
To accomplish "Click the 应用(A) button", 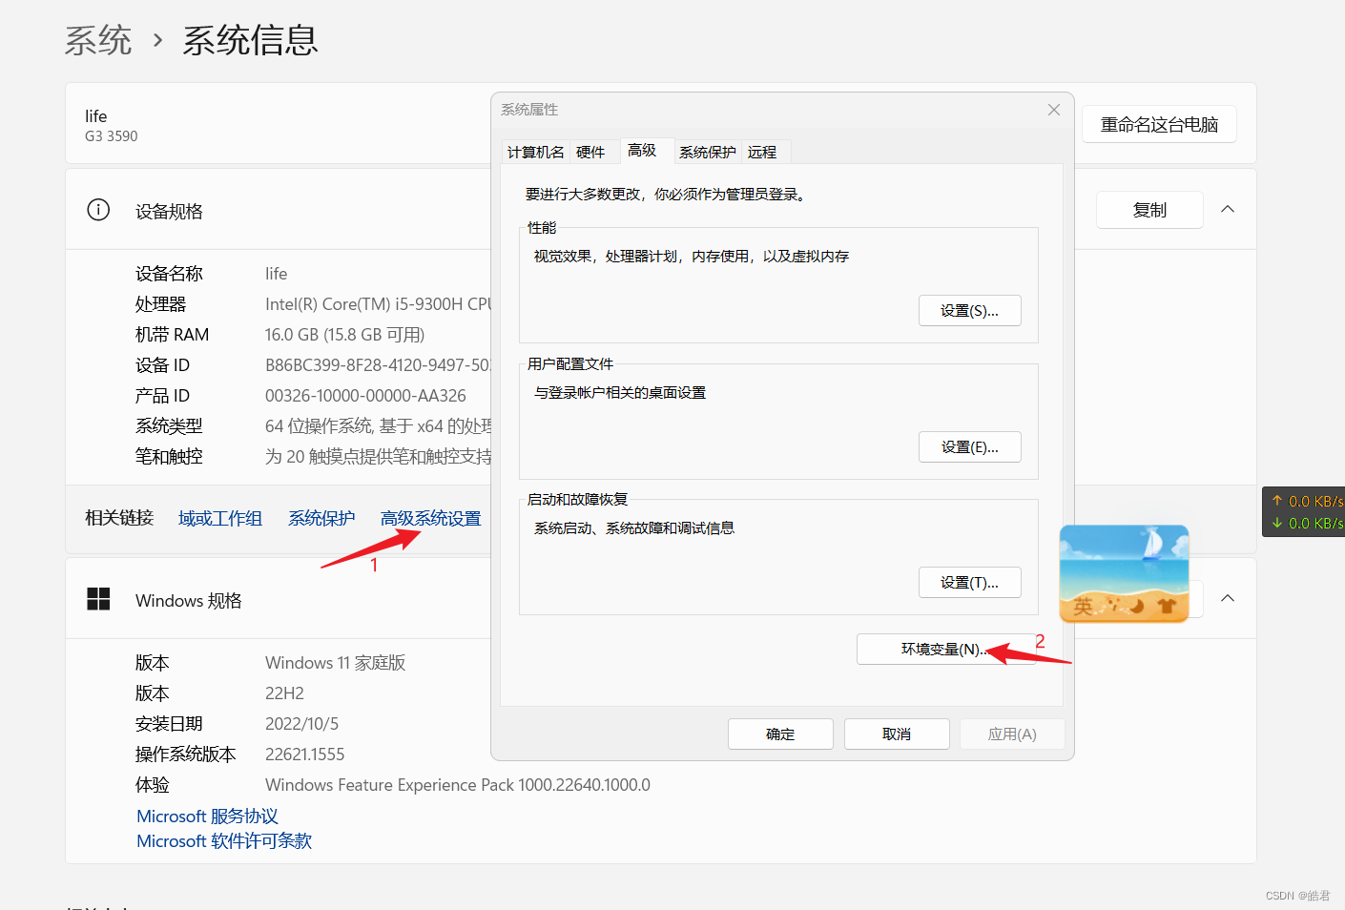I will [x=1012, y=734].
